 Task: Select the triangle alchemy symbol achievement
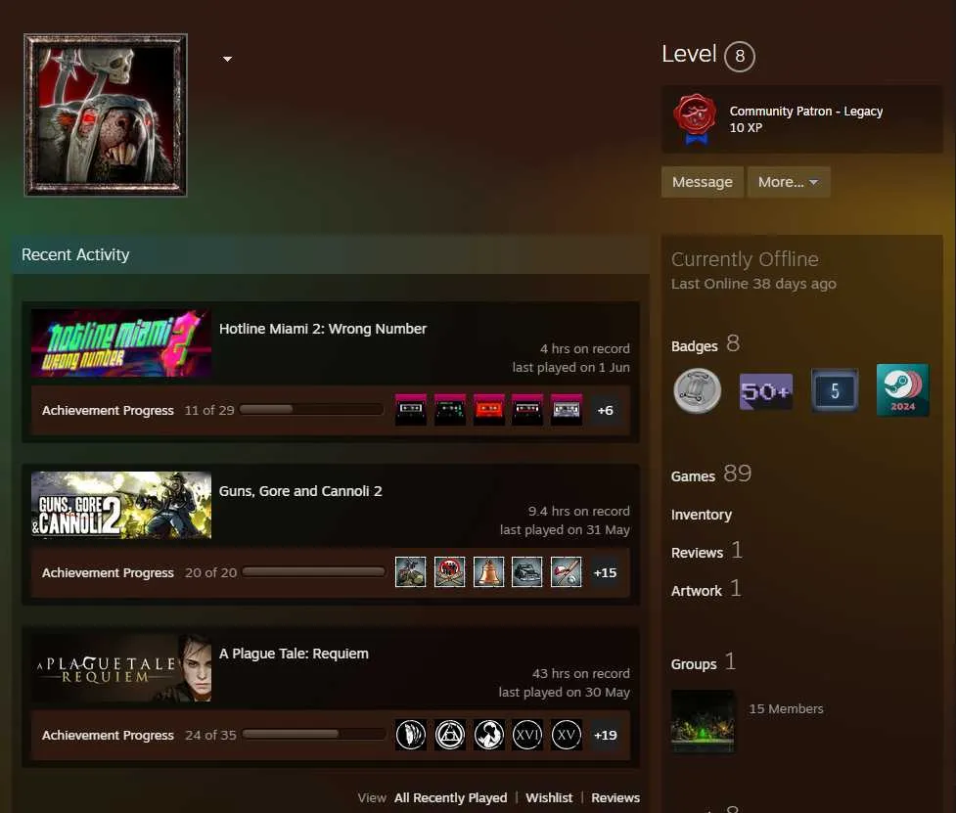(450, 735)
